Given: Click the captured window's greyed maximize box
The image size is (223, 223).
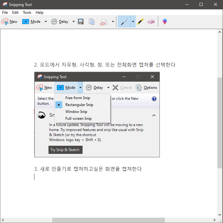Looking at the screenshot, I should pos(138,77).
